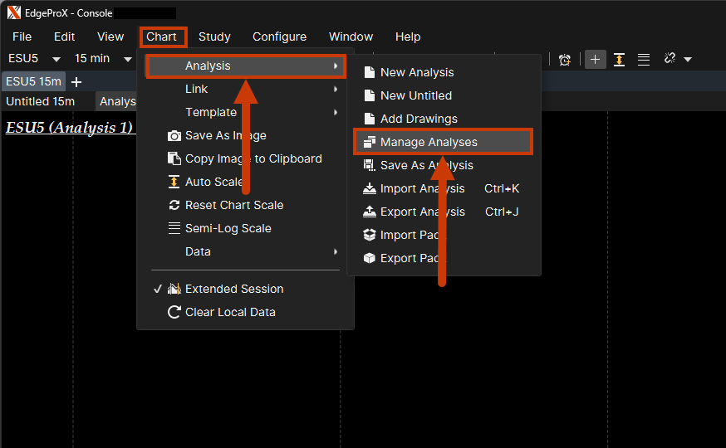Viewport: 726px width, 448px height.
Task: Uncheck the Extended Session option
Action: click(x=234, y=289)
